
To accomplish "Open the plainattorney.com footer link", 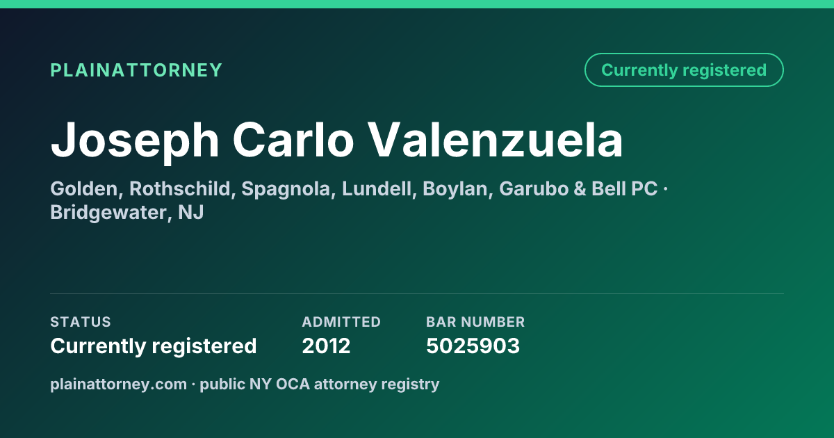I will [x=118, y=384].
